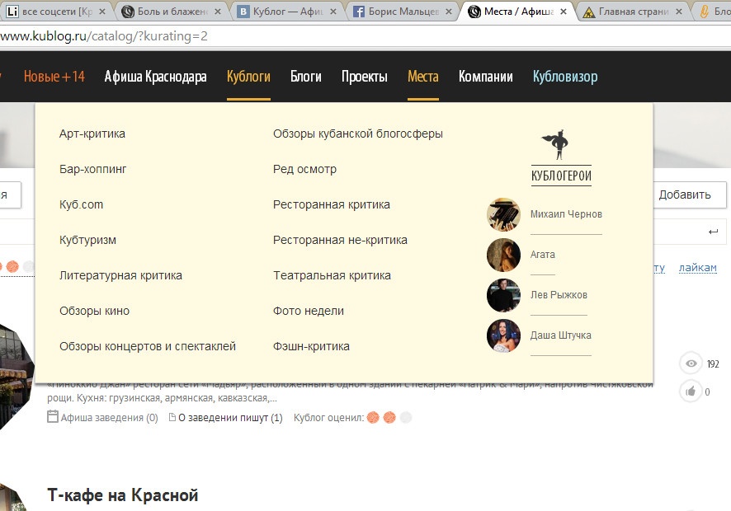Choose 'Бар-хоппинг' from the dropdown

click(x=92, y=169)
